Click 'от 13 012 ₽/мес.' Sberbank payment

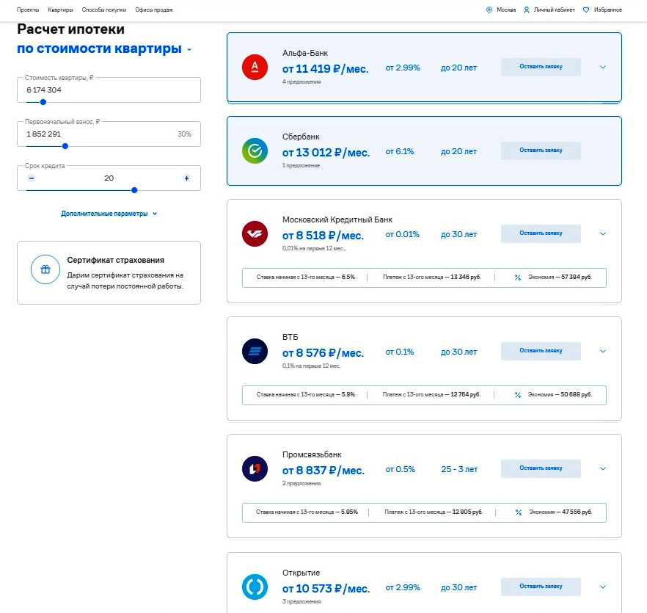[x=326, y=153]
